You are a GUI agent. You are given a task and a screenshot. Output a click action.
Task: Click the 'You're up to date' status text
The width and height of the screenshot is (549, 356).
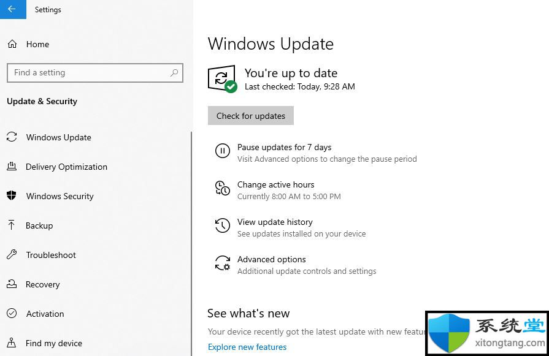tap(291, 73)
